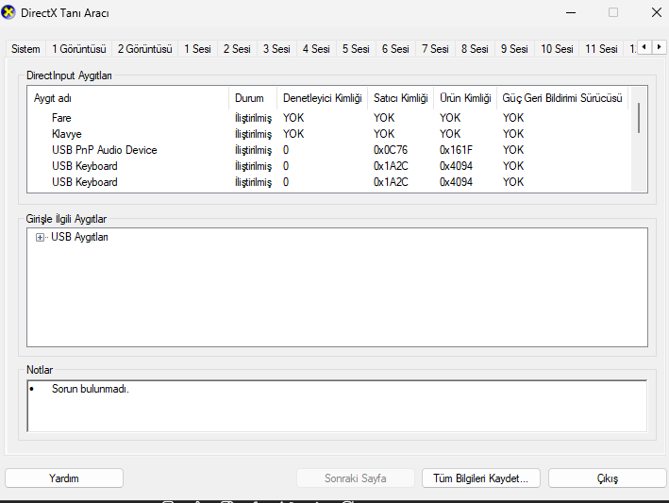Screen dimensions: 669x503
Task: Close the DirectX Tanı Aracı window
Action: click(x=657, y=13)
